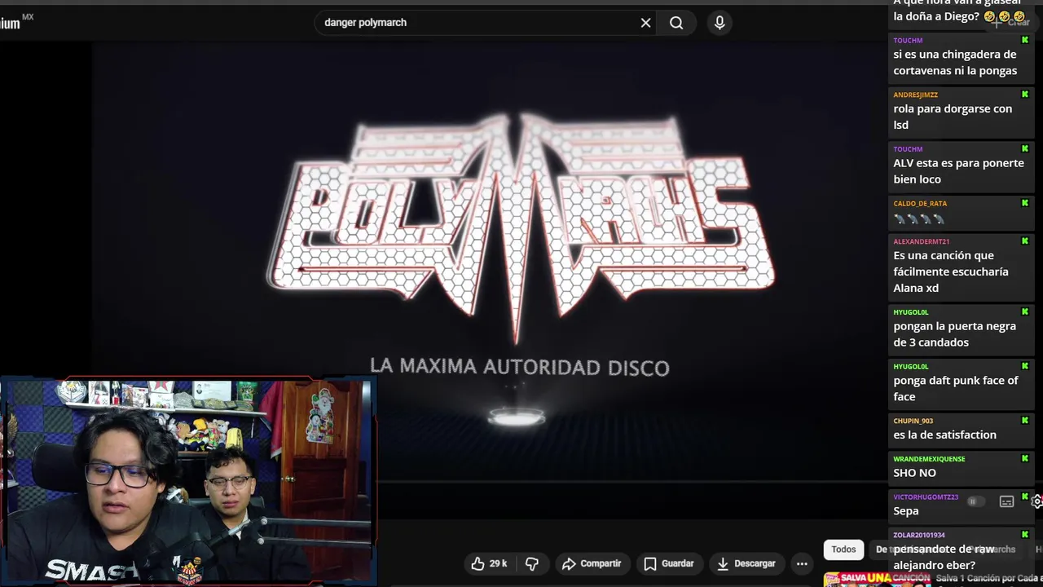
Task: Clear the search box with the X icon
Action: click(x=645, y=23)
